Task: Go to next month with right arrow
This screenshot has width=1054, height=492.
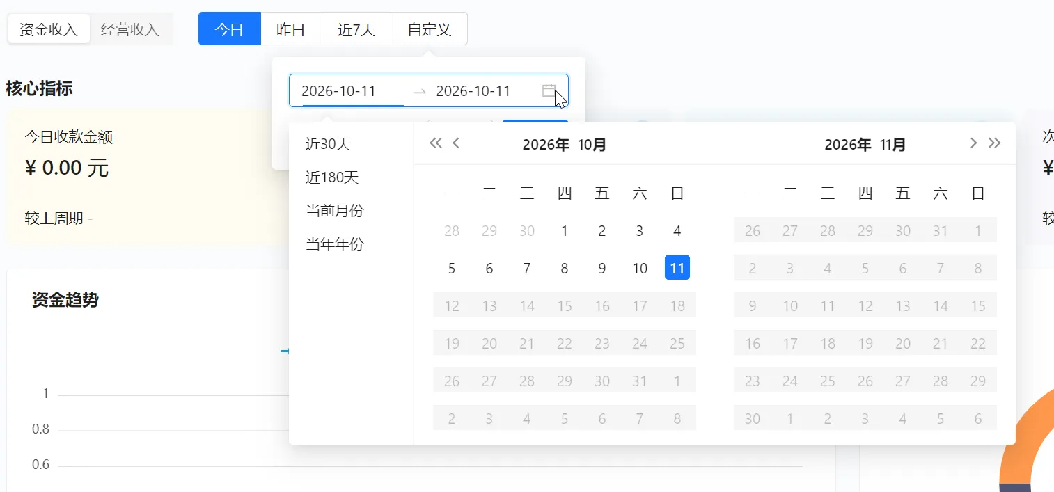Action: pyautogui.click(x=973, y=143)
